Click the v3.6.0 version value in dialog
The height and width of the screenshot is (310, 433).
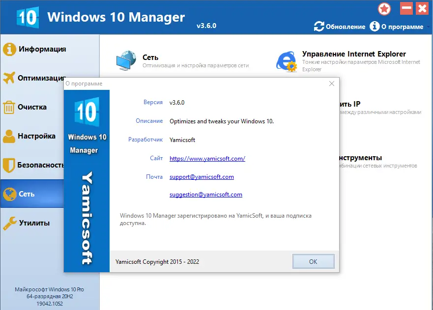coord(177,102)
